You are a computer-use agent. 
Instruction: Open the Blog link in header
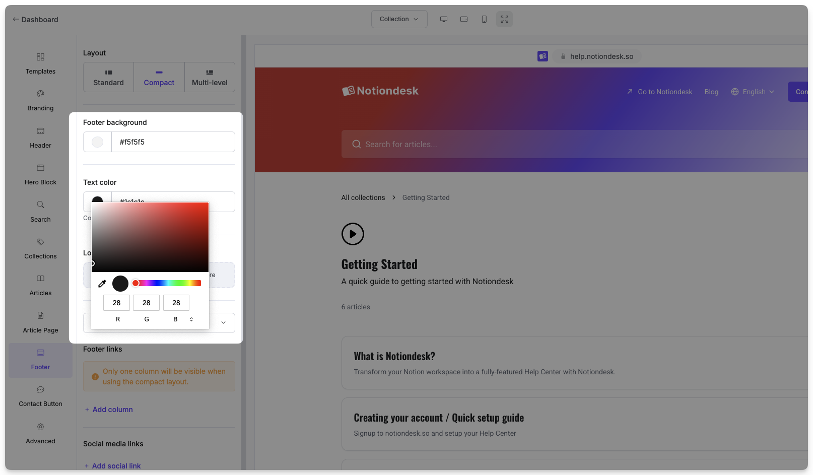pos(711,92)
